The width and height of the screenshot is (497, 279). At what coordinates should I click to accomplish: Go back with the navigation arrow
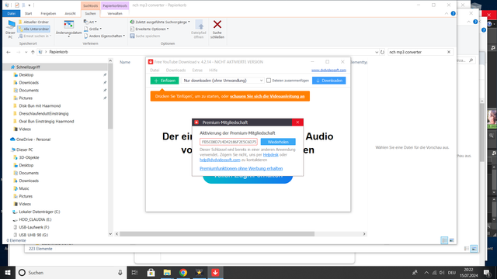9,52
